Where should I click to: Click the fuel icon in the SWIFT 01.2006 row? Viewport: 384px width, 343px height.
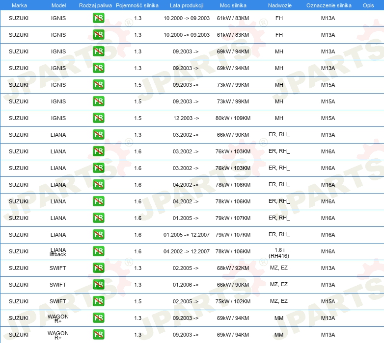click(x=98, y=285)
